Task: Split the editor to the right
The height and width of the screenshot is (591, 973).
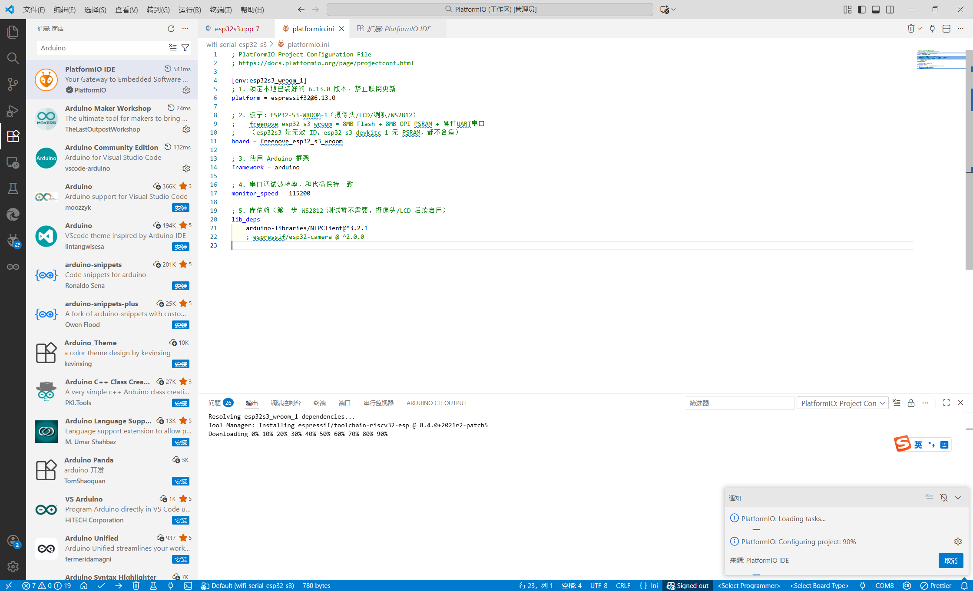Action: (x=947, y=29)
